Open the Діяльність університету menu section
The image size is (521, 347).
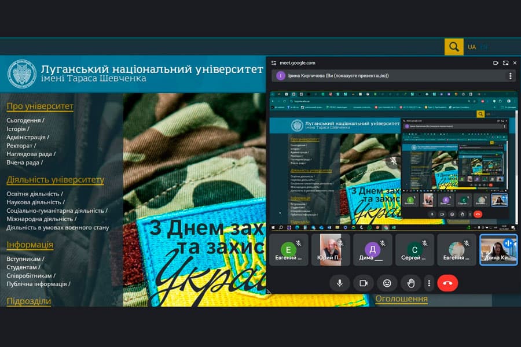(x=55, y=180)
